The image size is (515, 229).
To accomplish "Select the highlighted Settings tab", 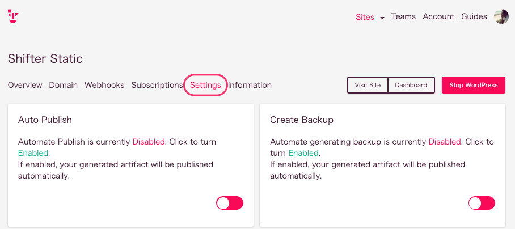I will coord(206,85).
